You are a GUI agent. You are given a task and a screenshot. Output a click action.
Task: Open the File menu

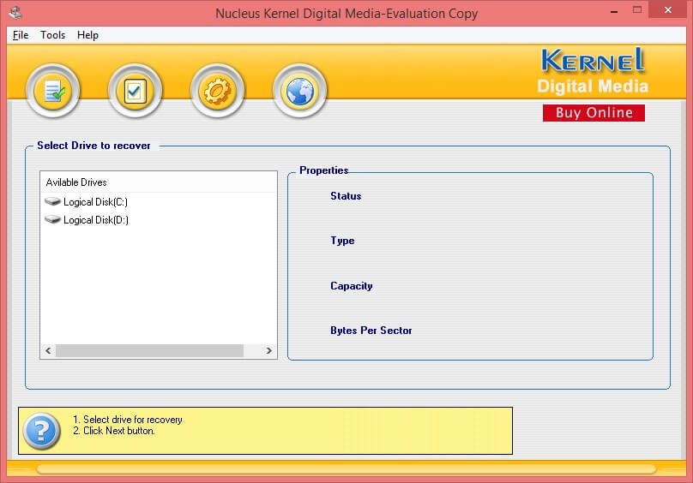pyautogui.click(x=21, y=35)
